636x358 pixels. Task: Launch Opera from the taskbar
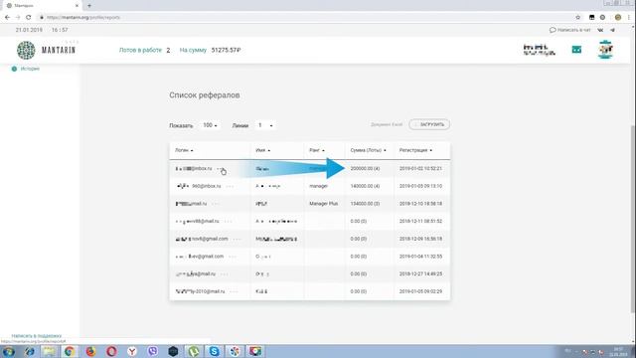pyautogui.click(x=111, y=351)
